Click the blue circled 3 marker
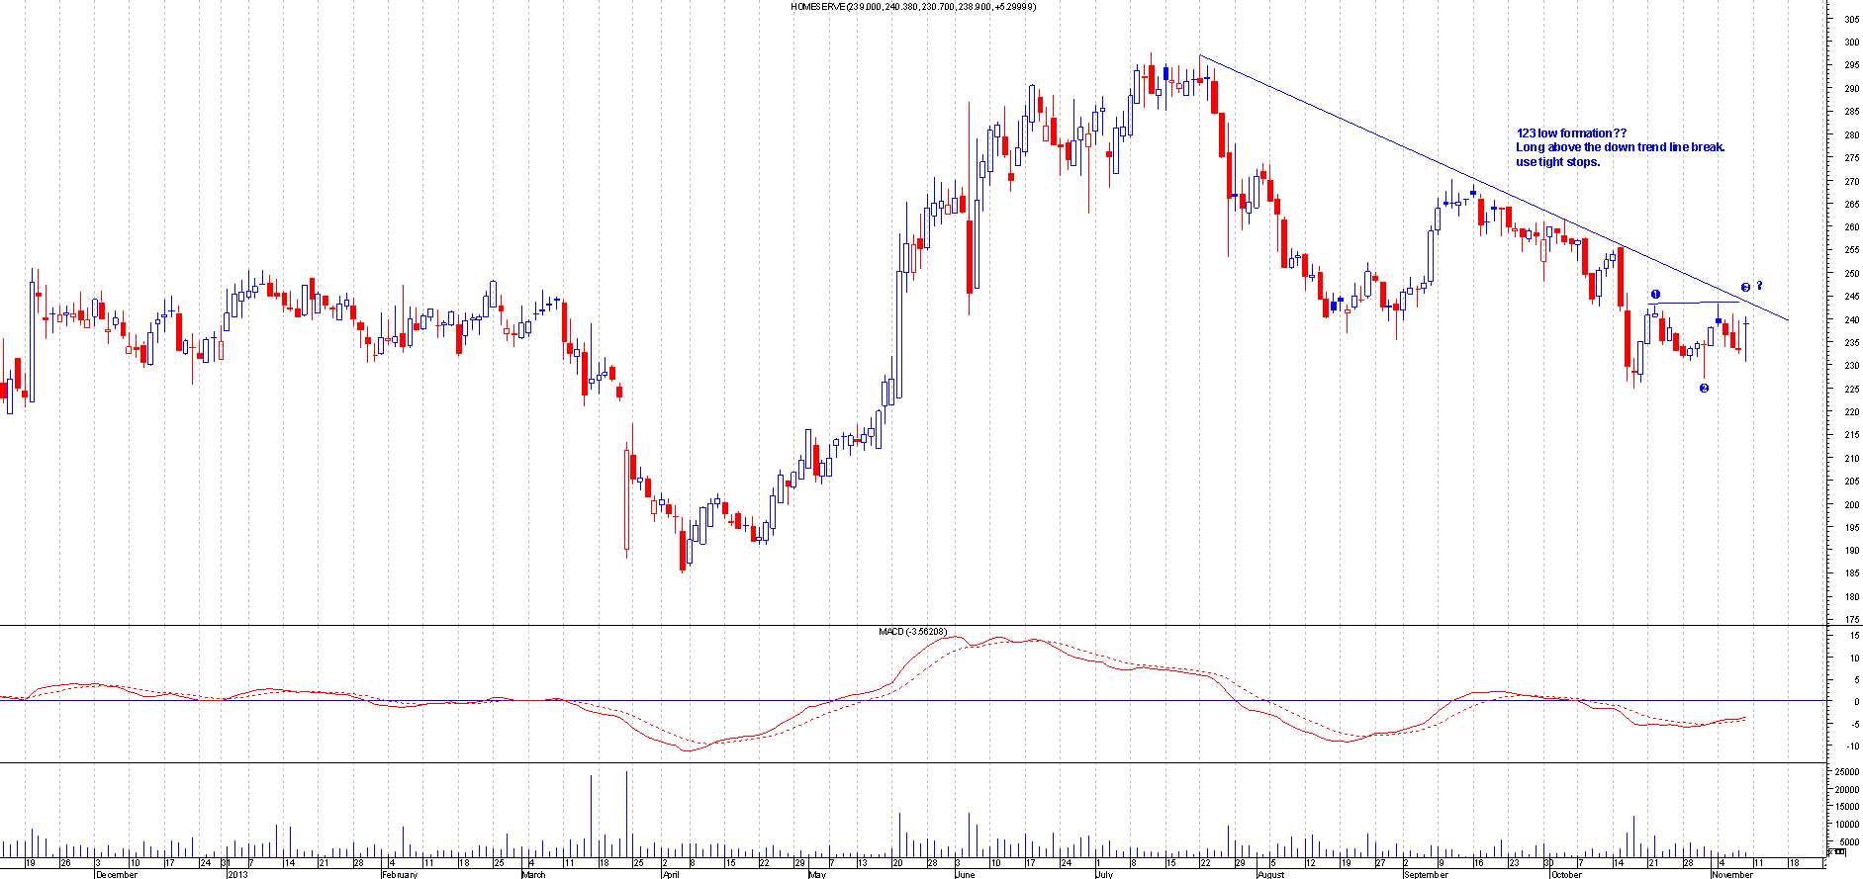 tap(1745, 288)
